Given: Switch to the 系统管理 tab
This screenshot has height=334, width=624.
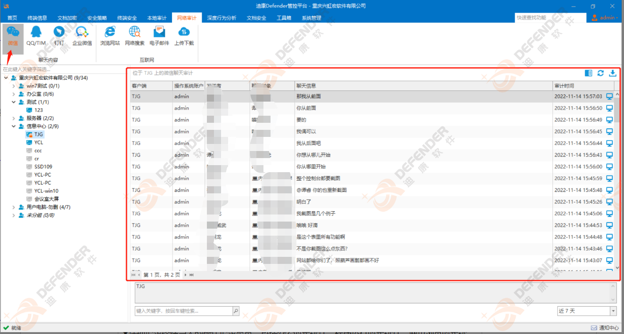Looking at the screenshot, I should tap(311, 18).
